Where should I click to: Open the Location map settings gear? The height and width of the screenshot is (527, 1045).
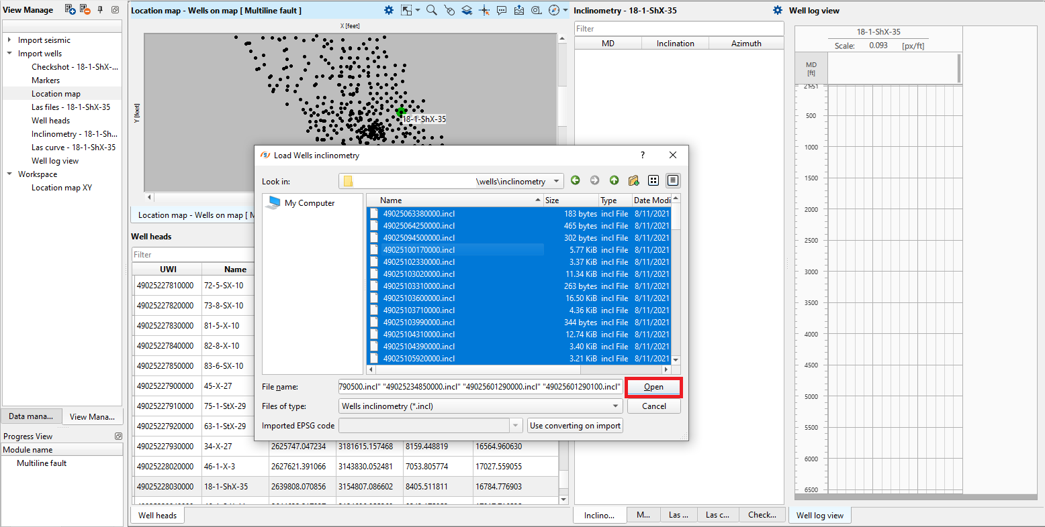(x=388, y=10)
